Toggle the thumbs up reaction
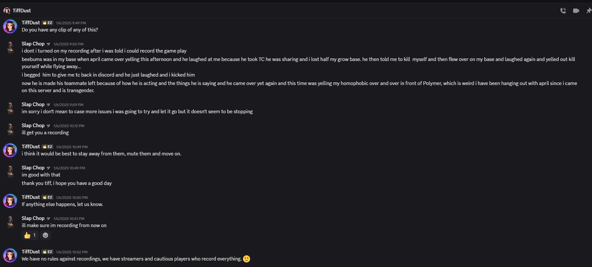The width and height of the screenshot is (592, 267). point(30,235)
